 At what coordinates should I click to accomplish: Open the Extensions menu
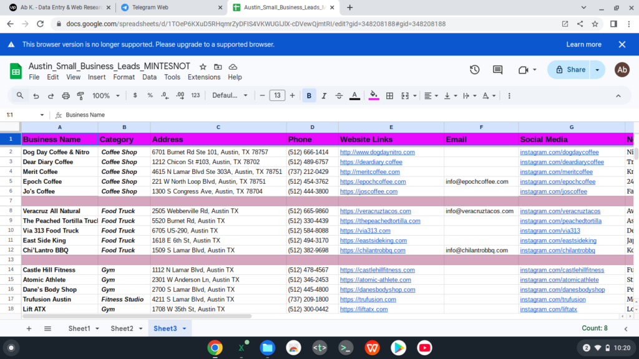point(204,77)
